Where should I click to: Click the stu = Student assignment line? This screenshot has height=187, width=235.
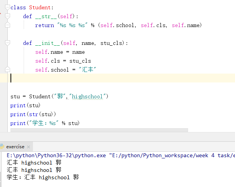pyautogui.click(x=59, y=96)
